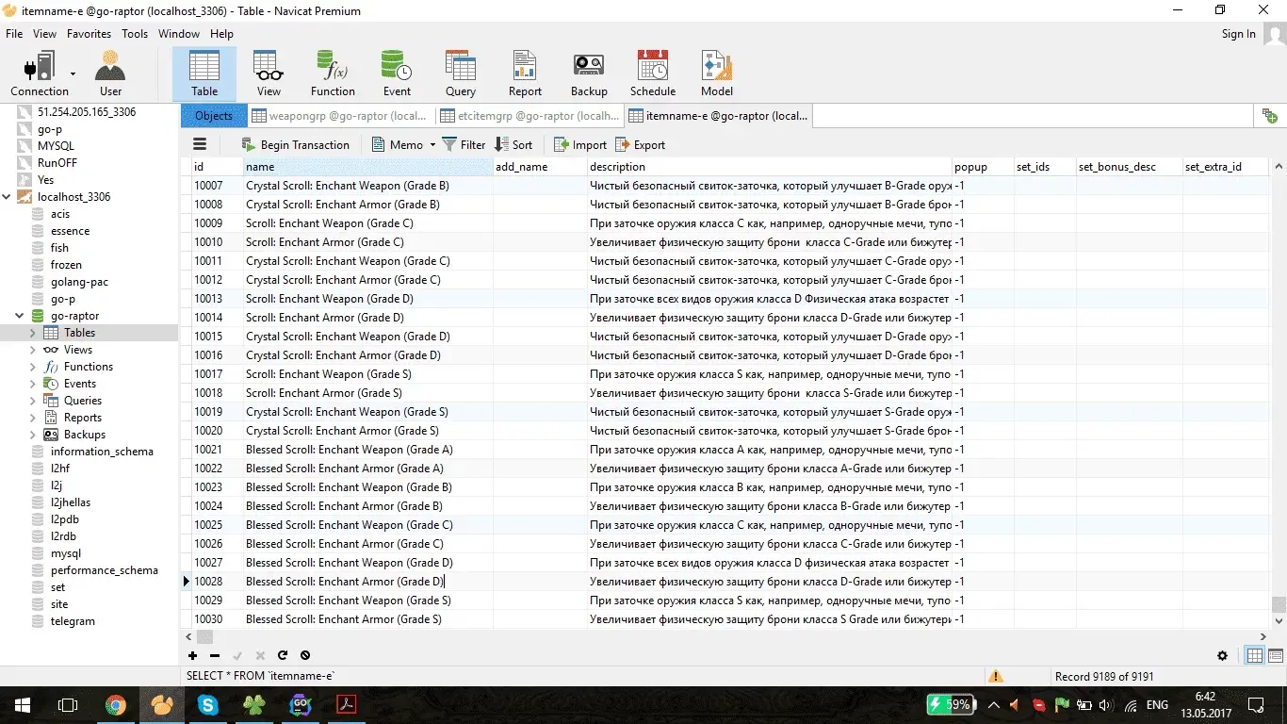The height and width of the screenshot is (724, 1287).
Task: Switch to the Objects tab
Action: tap(214, 116)
